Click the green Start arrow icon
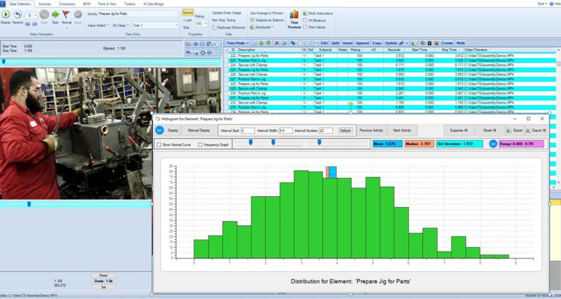Image resolution: width=561 pixels, height=299 pixels. [x=56, y=15]
